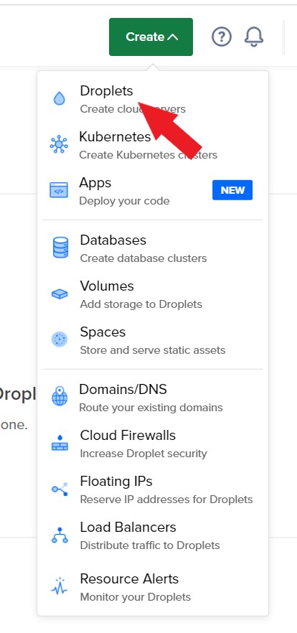Select Kubernetes menu entry
The height and width of the screenshot is (633, 297).
[153, 145]
